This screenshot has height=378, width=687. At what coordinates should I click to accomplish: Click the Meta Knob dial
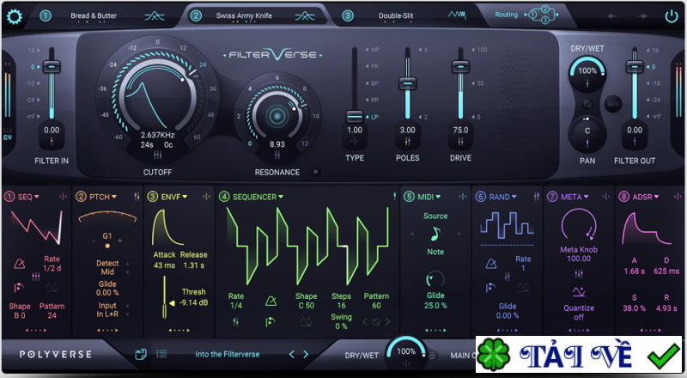pyautogui.click(x=578, y=225)
